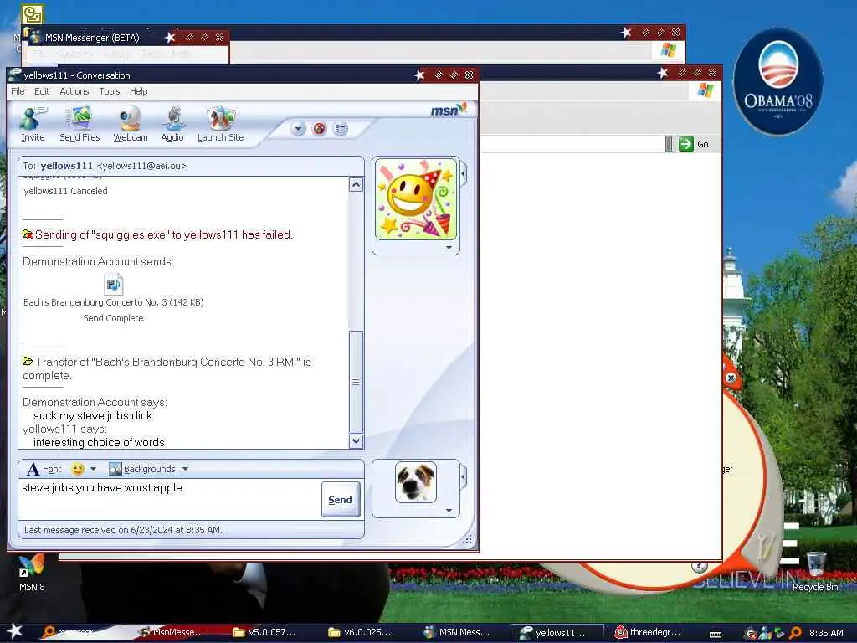Open the Help menu
This screenshot has width=857, height=643.
(x=138, y=91)
